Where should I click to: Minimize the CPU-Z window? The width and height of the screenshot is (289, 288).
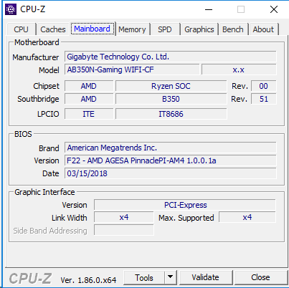click(209, 9)
